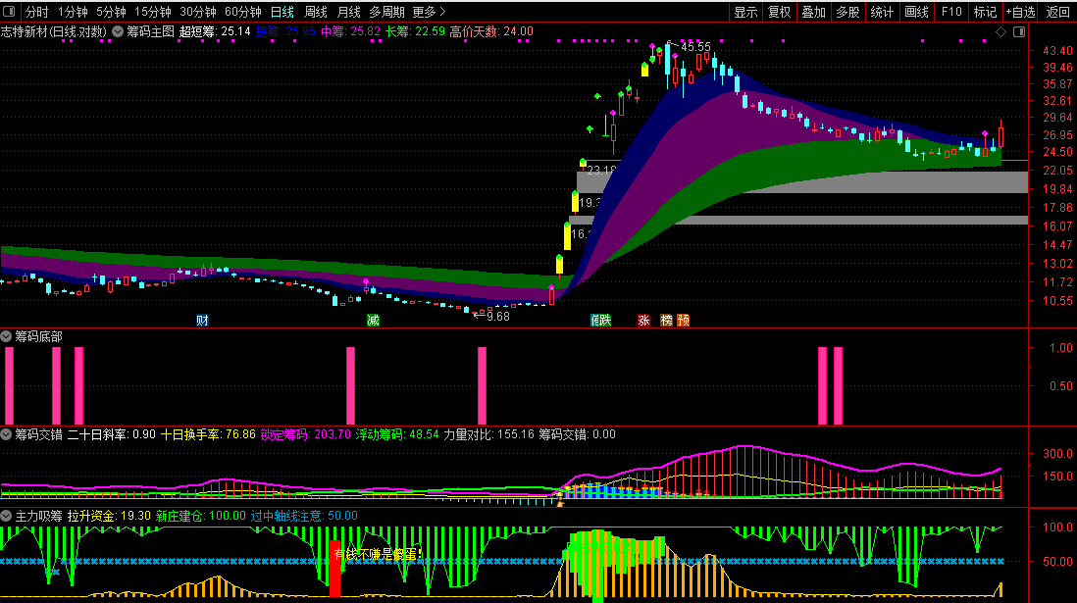Switch to the 60分钟 period
Screen dimensions: 1077x603
tap(242, 12)
